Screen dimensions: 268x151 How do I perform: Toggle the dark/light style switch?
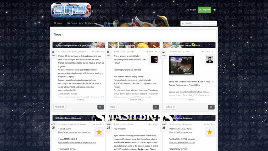215,10
